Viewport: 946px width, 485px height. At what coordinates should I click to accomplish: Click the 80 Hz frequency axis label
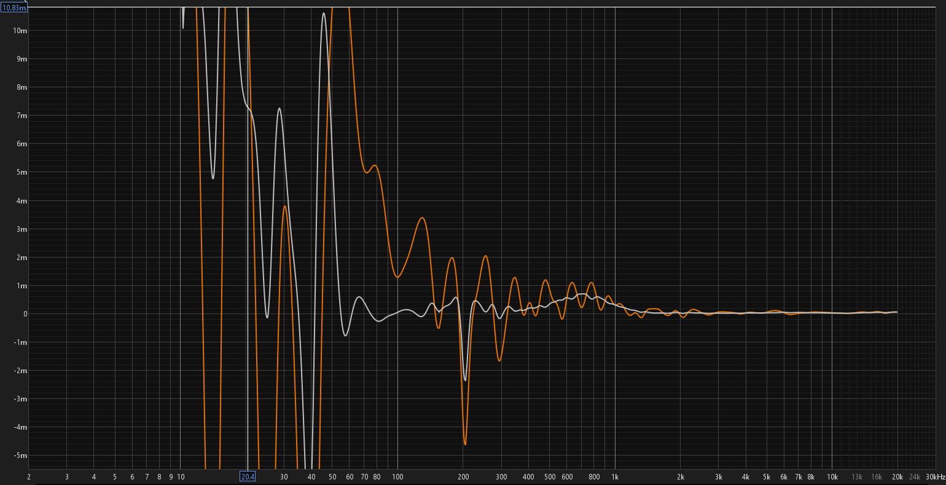pyautogui.click(x=377, y=477)
